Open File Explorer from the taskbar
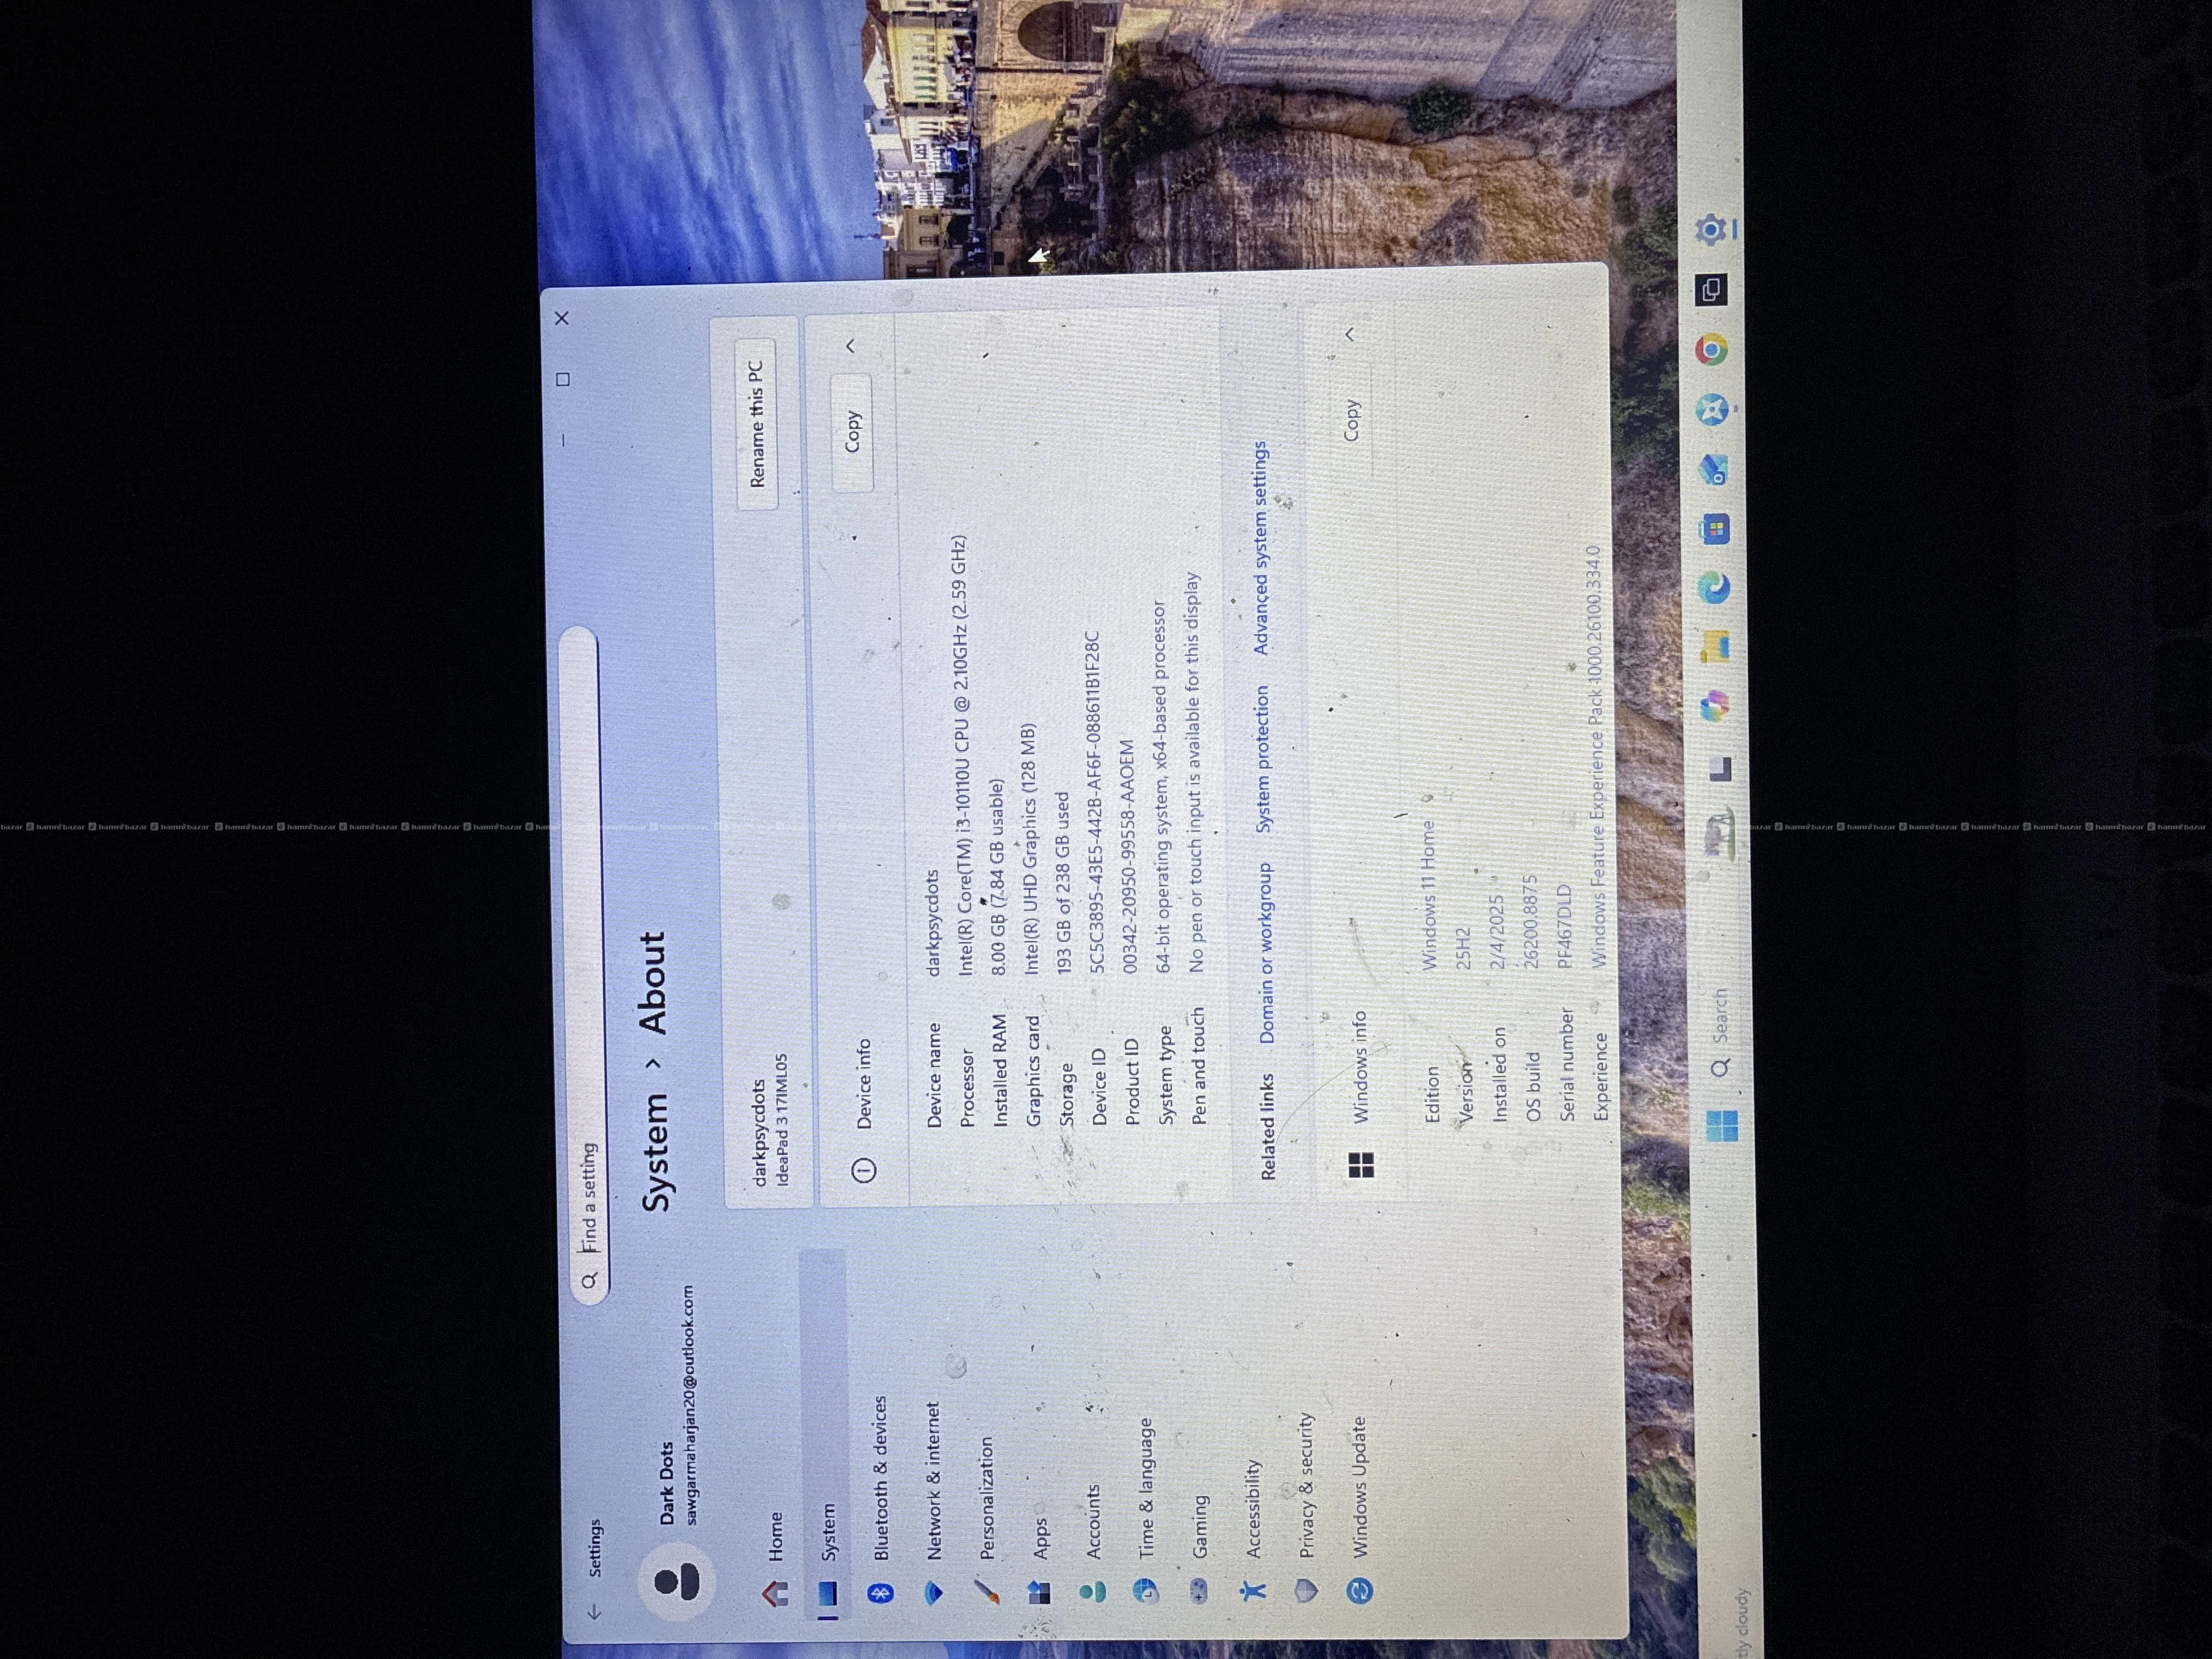 click(1716, 647)
